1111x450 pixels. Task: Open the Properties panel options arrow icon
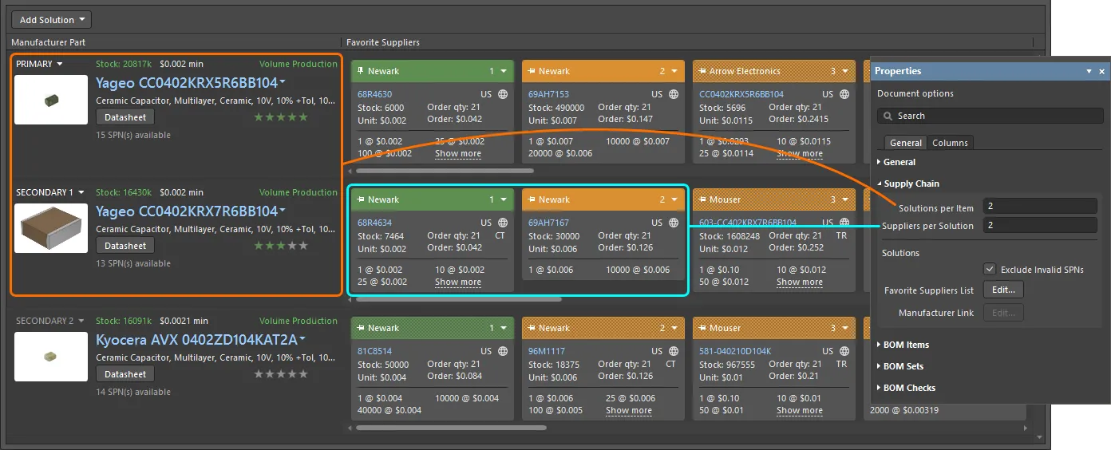1089,72
